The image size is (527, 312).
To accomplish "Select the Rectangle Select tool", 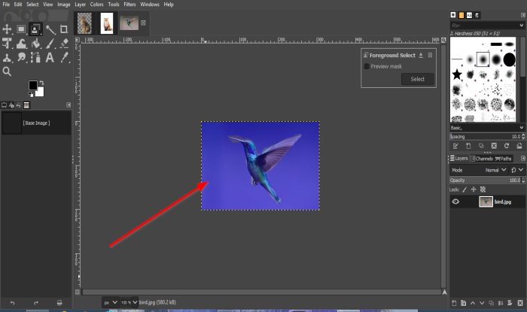I will point(21,29).
